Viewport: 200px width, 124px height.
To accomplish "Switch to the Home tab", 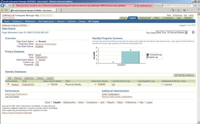I will 123,18.
